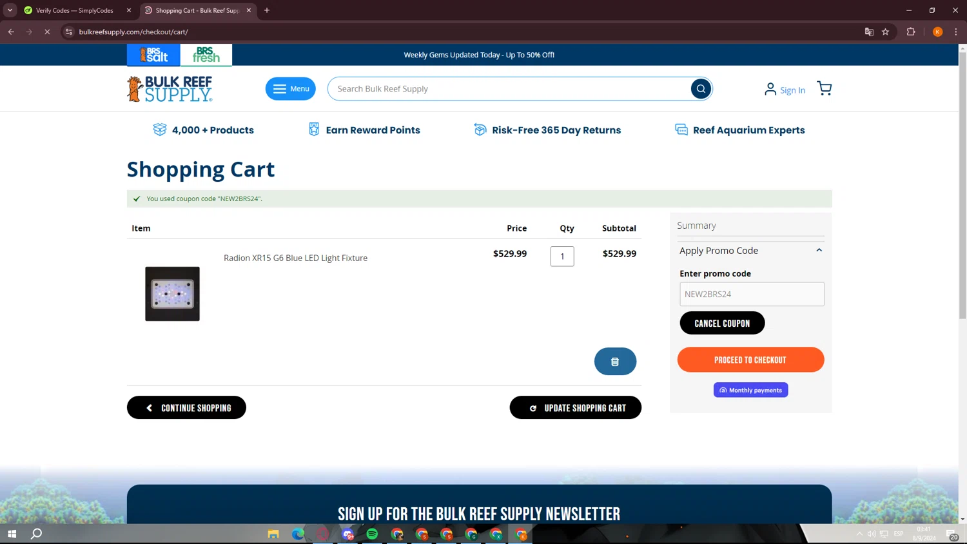Viewport: 967px width, 544px height.
Task: Go back to the previous page
Action: 11,32
